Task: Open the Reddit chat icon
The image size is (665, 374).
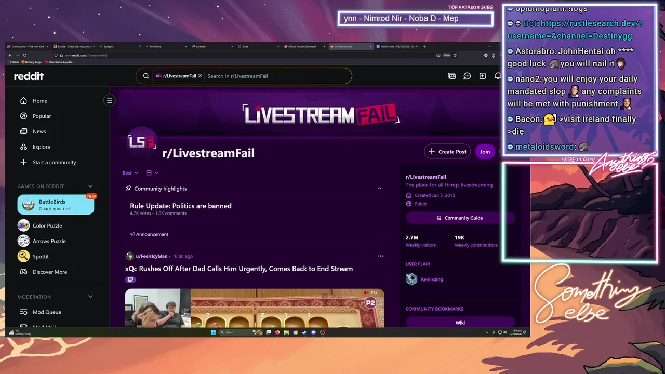Action: [467, 76]
